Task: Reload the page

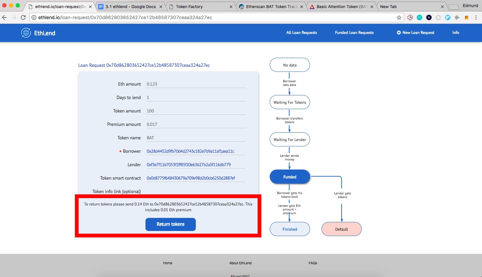Action: [x=23, y=17]
